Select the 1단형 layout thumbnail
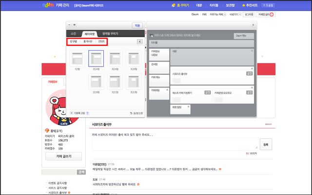The height and width of the screenshot is (195, 312). [77, 59]
